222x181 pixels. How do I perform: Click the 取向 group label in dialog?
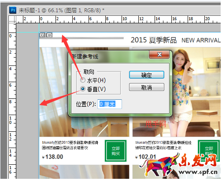[x=89, y=72]
